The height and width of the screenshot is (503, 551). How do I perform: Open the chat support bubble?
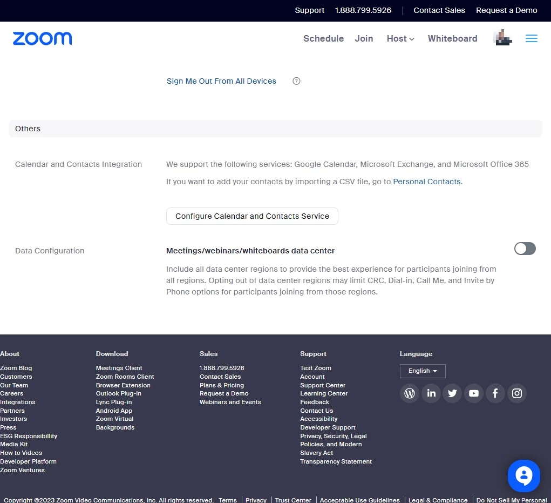523,476
